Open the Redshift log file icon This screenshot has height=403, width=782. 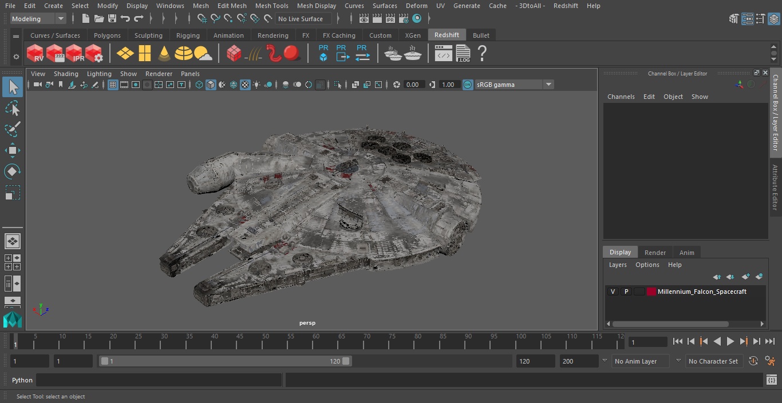point(463,53)
